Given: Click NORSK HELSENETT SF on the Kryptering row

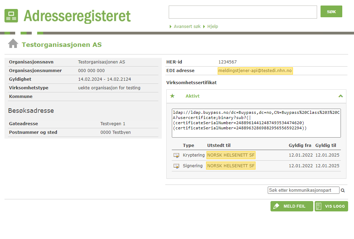Looking at the screenshot, I should click(230, 155).
